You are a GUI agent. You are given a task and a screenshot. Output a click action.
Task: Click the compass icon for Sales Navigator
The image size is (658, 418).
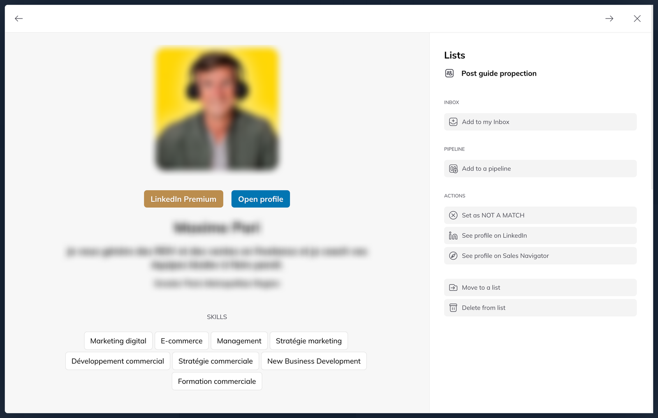[453, 256]
